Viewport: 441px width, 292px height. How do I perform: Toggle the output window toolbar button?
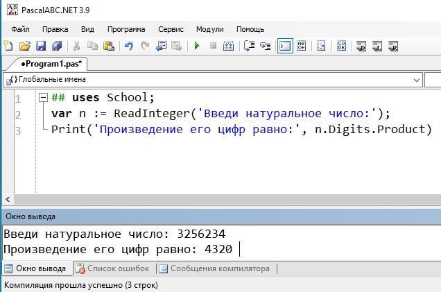(285, 46)
